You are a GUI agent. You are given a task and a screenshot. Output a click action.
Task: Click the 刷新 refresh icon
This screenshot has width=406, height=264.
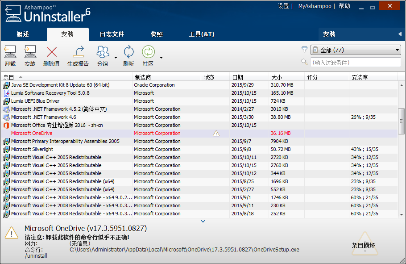click(128, 53)
